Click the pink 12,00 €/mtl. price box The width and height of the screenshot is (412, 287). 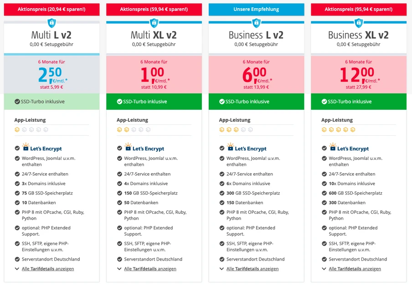click(x=359, y=75)
